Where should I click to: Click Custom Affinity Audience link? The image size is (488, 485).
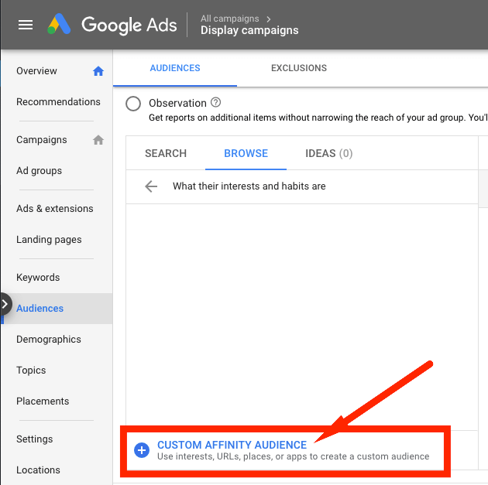pyautogui.click(x=232, y=445)
